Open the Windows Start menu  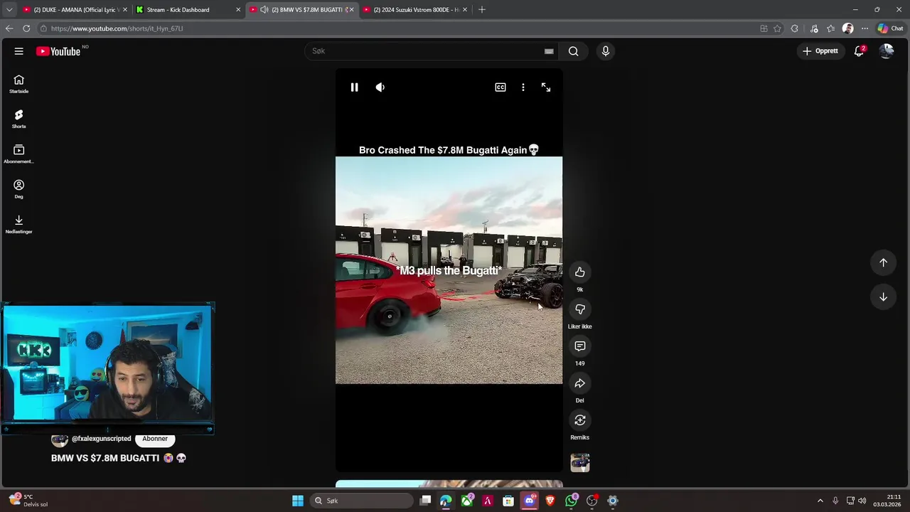coord(298,501)
